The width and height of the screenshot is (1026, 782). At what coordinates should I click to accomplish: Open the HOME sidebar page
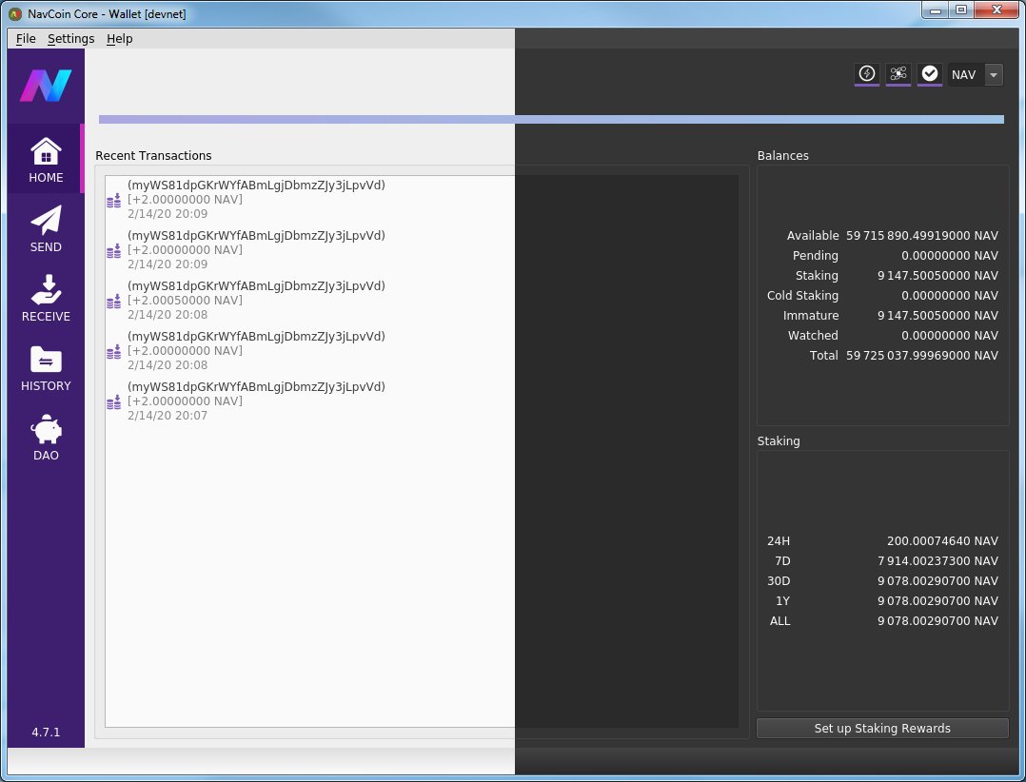click(46, 159)
